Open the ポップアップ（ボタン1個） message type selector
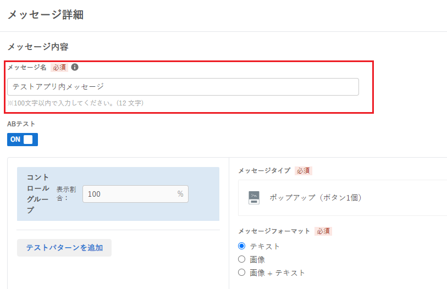Viewport: 447px width, 289px height. pos(343,197)
